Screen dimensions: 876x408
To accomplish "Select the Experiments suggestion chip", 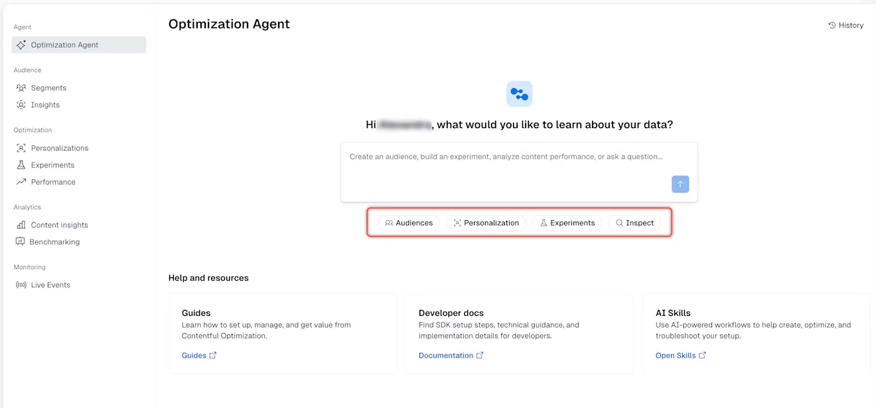I will [567, 223].
